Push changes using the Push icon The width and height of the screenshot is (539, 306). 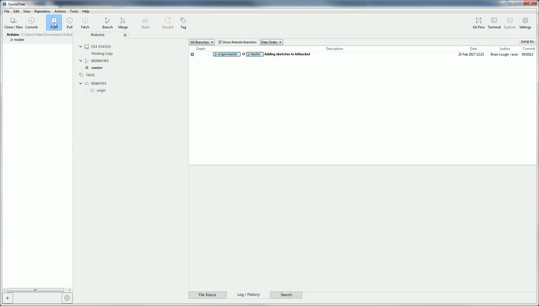[x=54, y=23]
